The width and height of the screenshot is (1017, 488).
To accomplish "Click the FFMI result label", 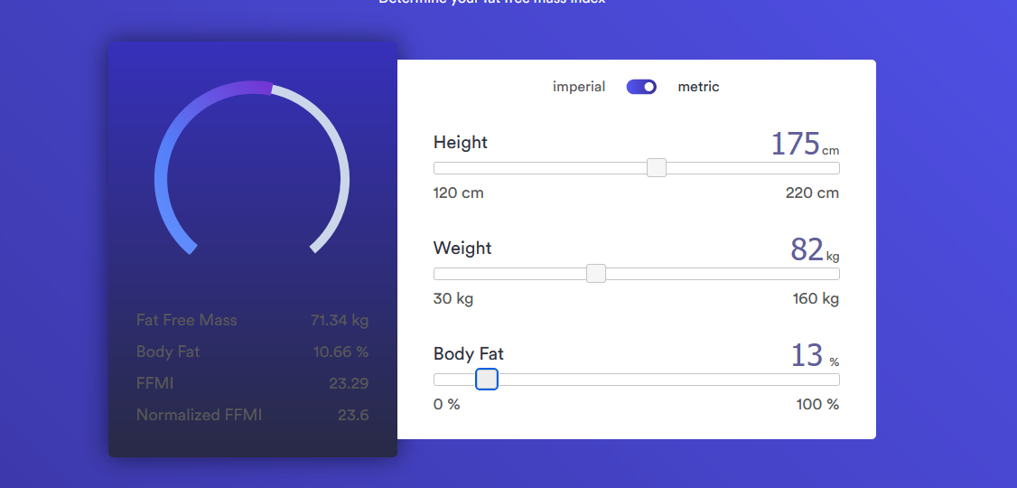I will [155, 383].
